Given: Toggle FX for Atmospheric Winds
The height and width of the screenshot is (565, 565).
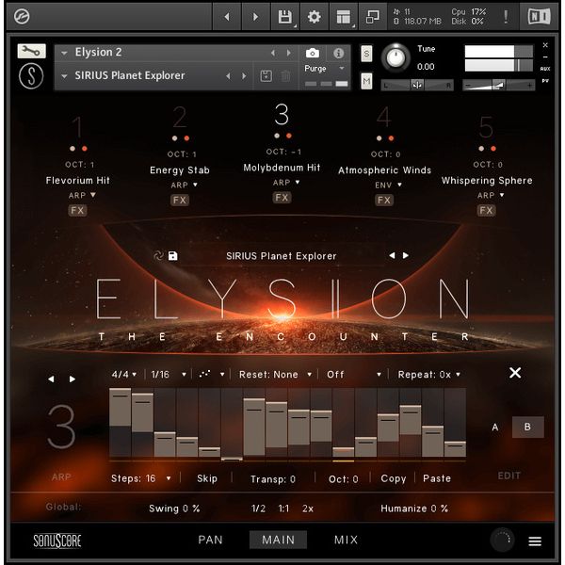Looking at the screenshot, I should pos(384,200).
